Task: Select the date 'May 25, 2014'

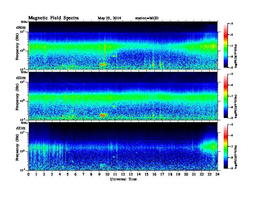Action: [x=109, y=18]
